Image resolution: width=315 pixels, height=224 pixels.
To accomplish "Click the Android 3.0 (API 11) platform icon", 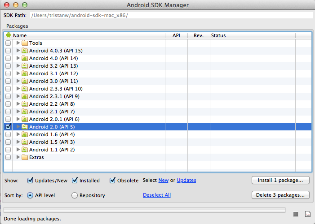I will coord(25,81).
